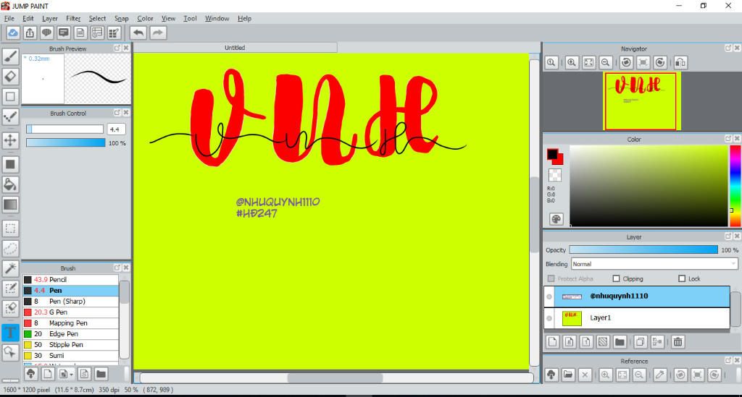Viewport: 742px width, 397px height.
Task: Close the Brush Preview panel
Action: click(126, 48)
